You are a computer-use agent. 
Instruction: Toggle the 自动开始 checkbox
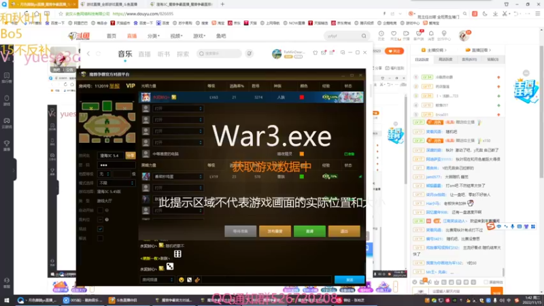pos(100,210)
